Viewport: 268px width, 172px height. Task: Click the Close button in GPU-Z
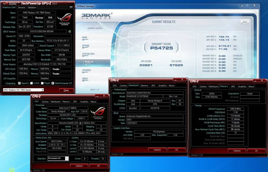click(x=66, y=90)
